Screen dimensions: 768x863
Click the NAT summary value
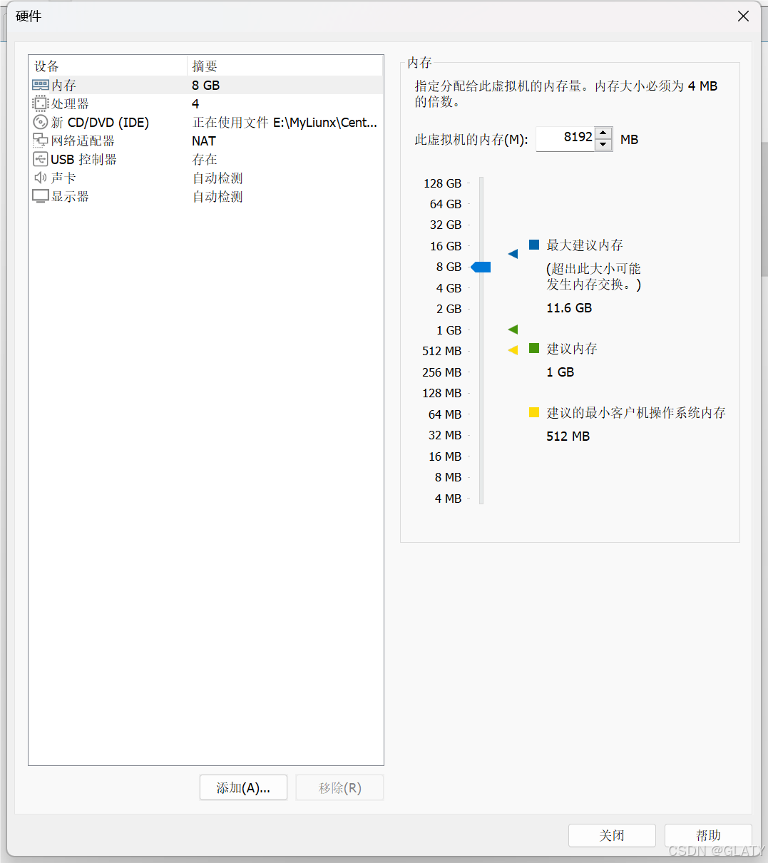coord(204,141)
